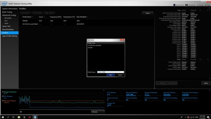
Task: Pause the monitoring graph
Action: (21, 112)
